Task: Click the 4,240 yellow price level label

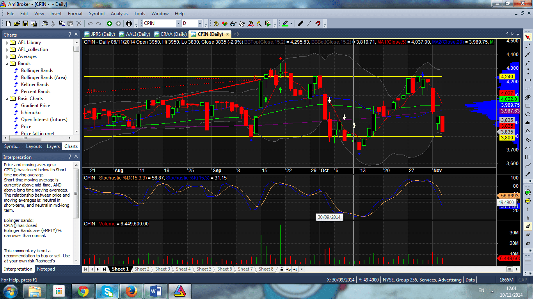Action: (507, 77)
